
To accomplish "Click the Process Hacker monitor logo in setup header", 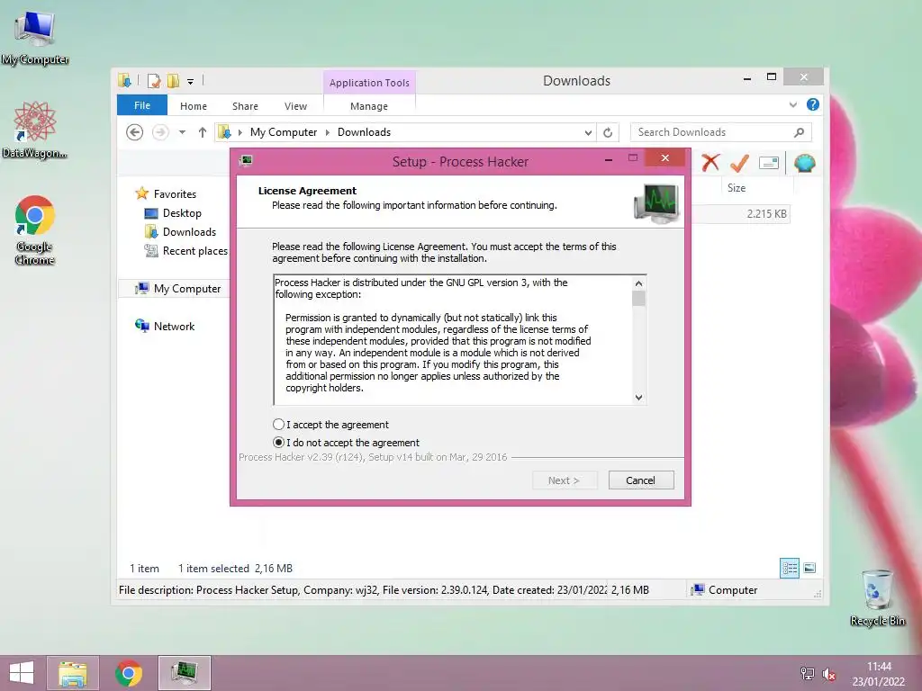I will 657,202.
